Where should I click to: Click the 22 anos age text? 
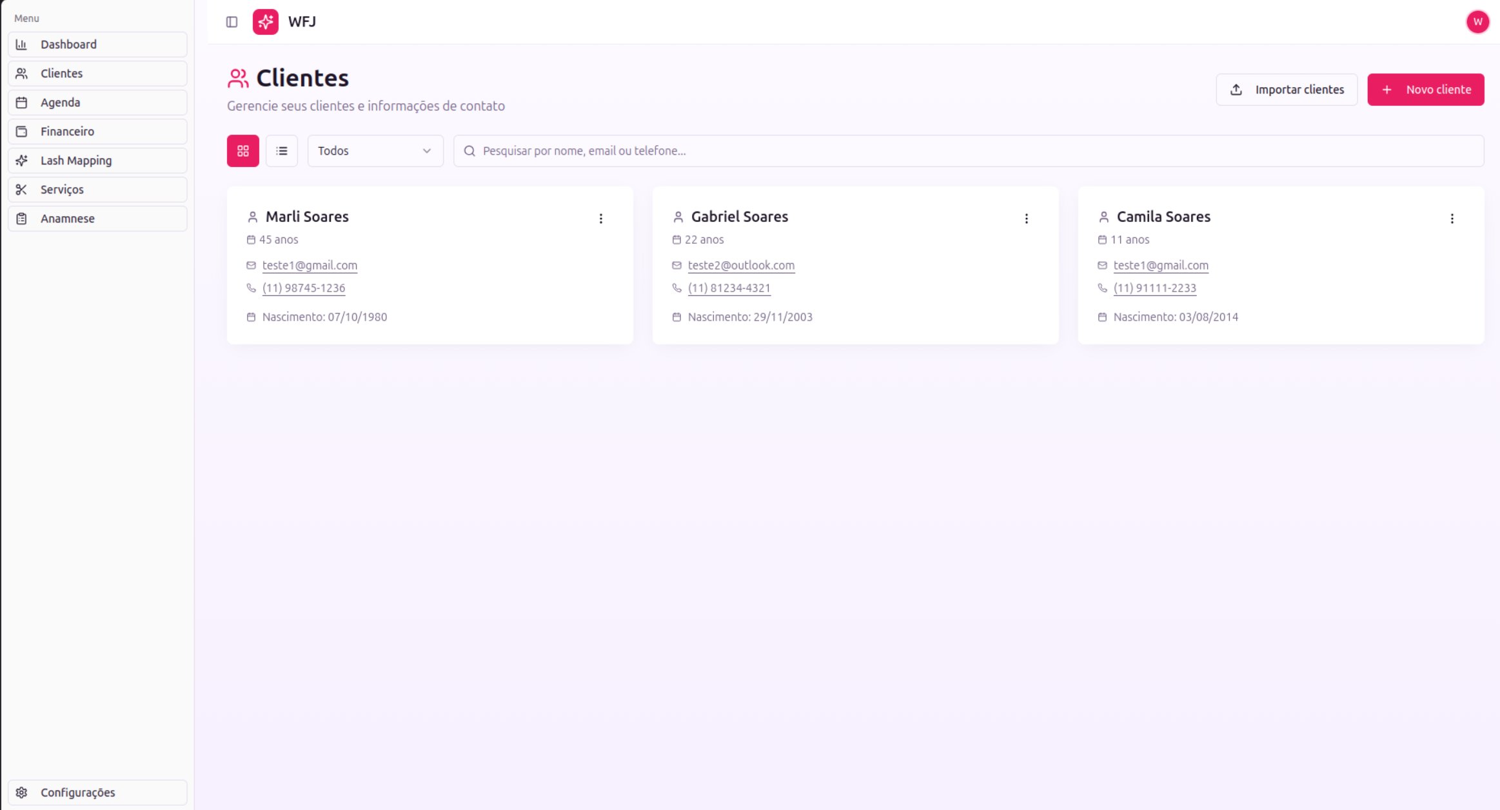704,240
